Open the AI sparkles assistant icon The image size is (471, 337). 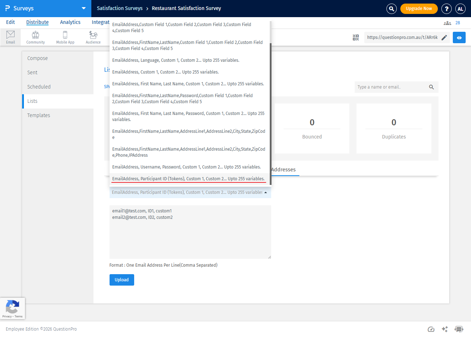pos(445,329)
